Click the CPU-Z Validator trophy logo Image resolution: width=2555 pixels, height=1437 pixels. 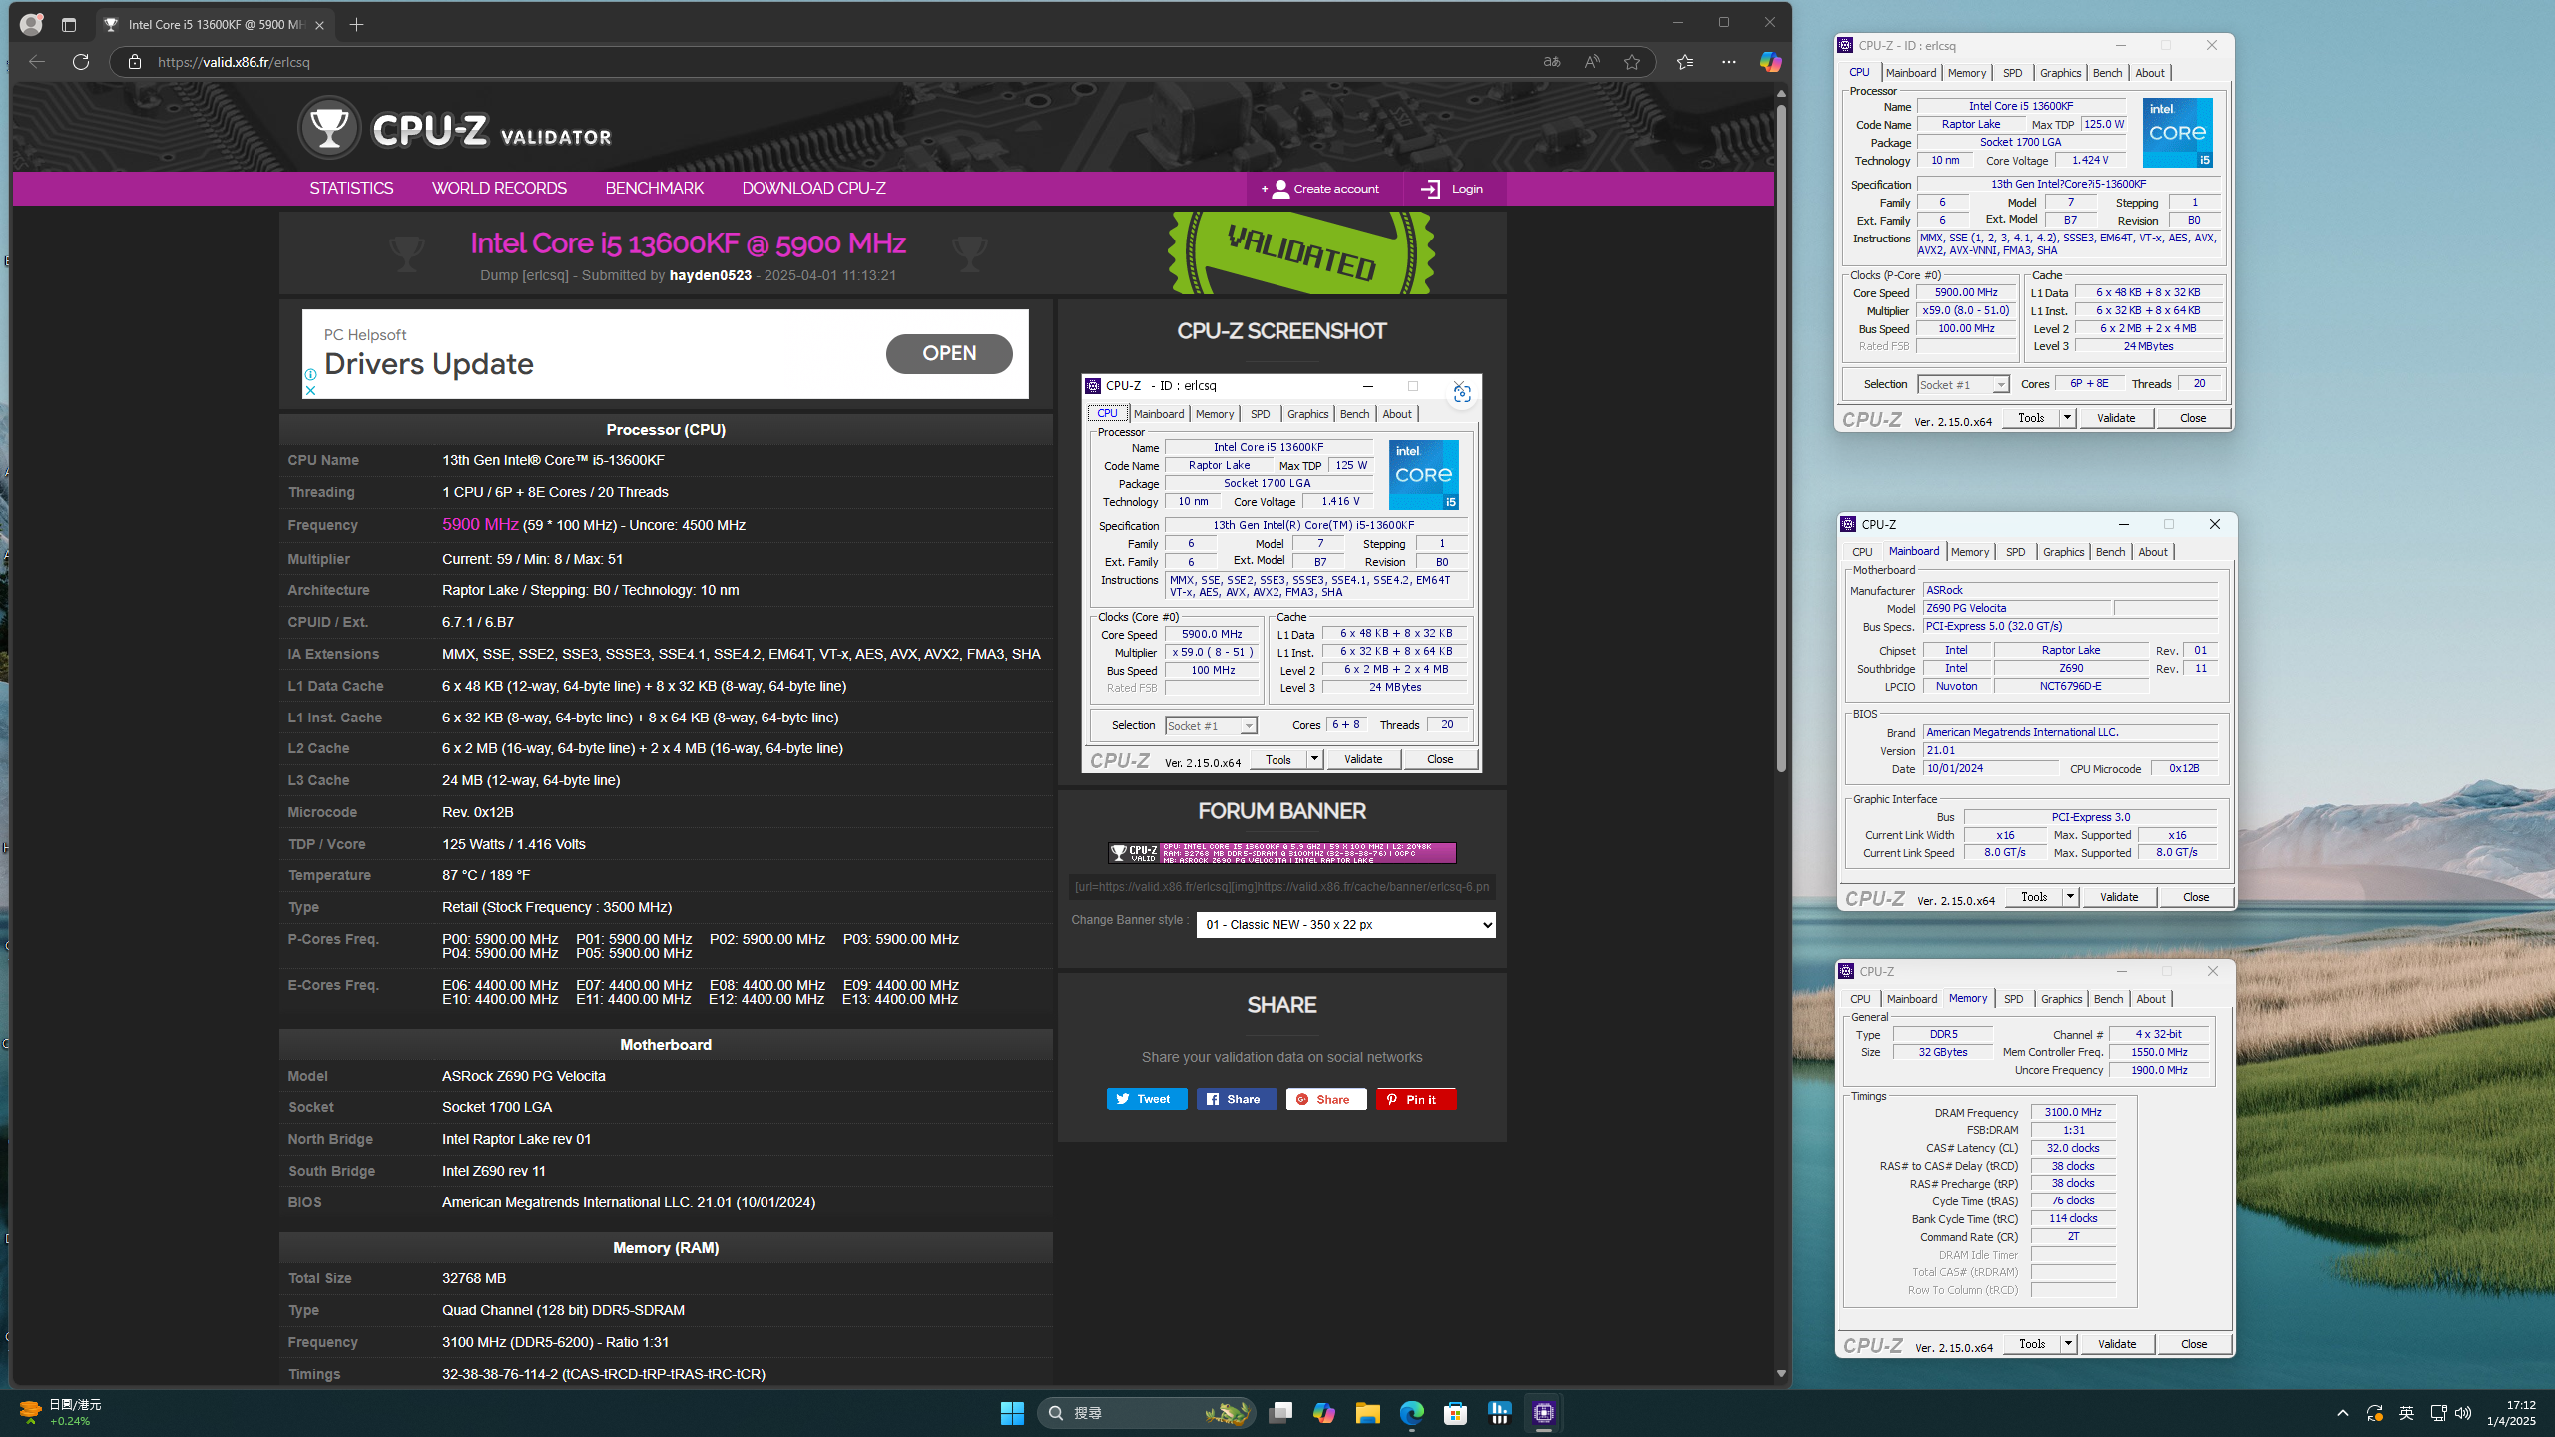329,127
